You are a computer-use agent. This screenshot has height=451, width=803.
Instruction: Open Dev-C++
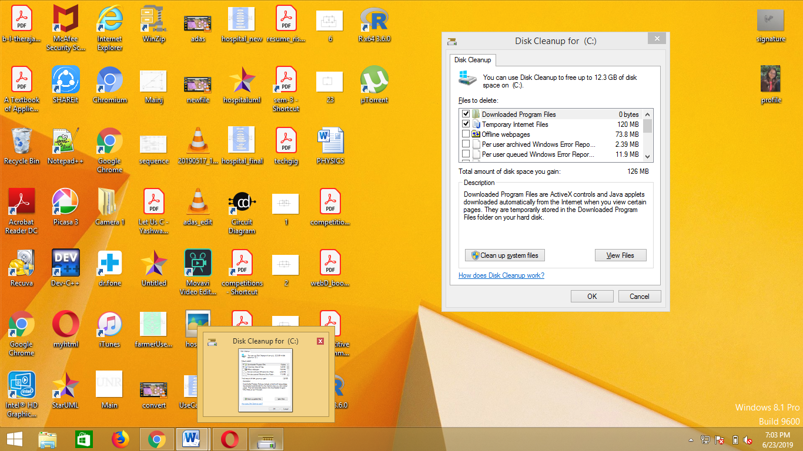pos(65,262)
